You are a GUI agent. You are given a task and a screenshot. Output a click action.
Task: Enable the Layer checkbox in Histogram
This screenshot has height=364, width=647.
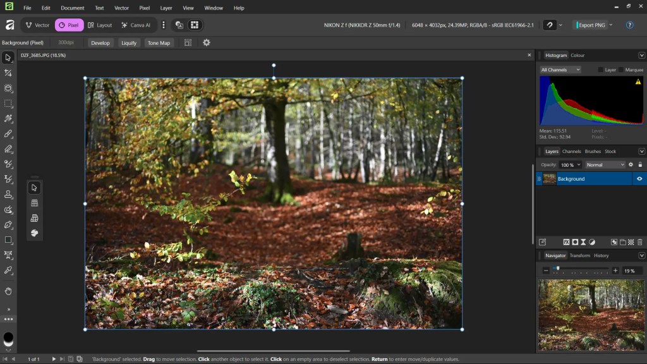pyautogui.click(x=602, y=70)
